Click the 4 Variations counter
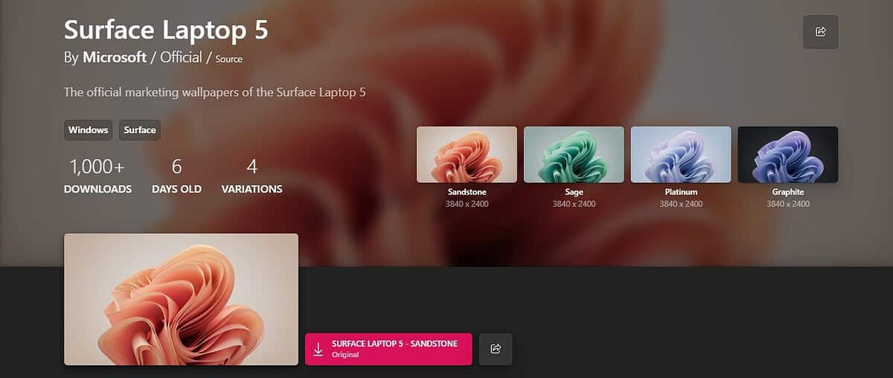This screenshot has width=893, height=378. (252, 176)
